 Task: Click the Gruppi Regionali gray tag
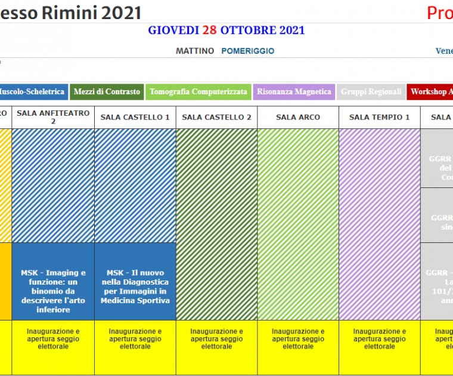click(371, 92)
